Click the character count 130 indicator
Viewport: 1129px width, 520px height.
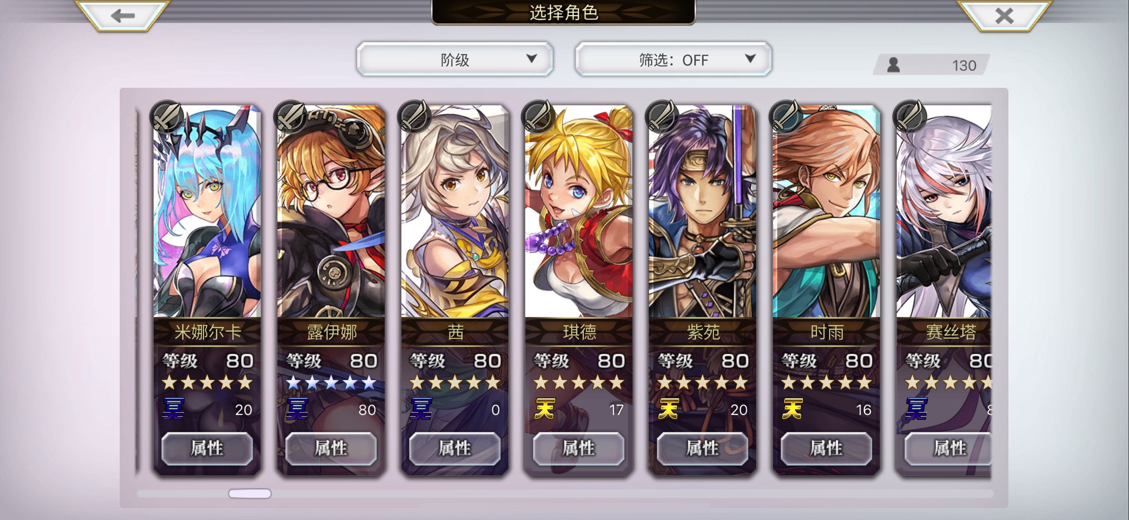pyautogui.click(x=932, y=65)
